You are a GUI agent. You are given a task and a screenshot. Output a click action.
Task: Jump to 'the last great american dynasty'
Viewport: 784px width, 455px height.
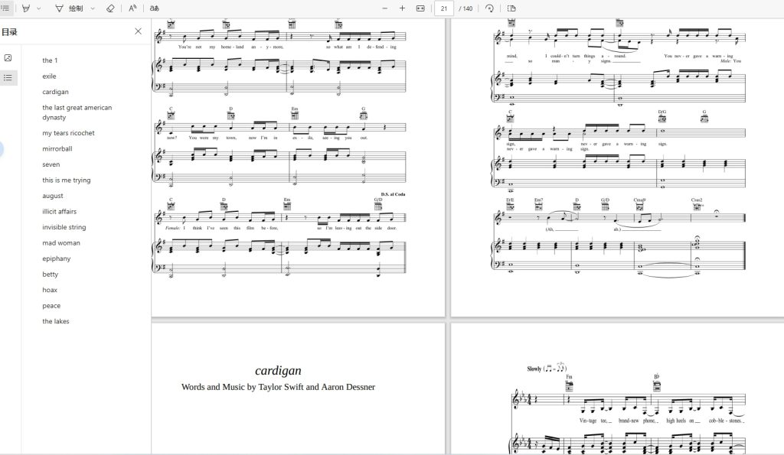[x=77, y=112]
